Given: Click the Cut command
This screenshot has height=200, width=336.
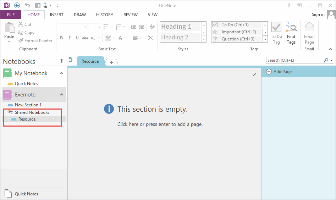Looking at the screenshot, I should point(24,24).
